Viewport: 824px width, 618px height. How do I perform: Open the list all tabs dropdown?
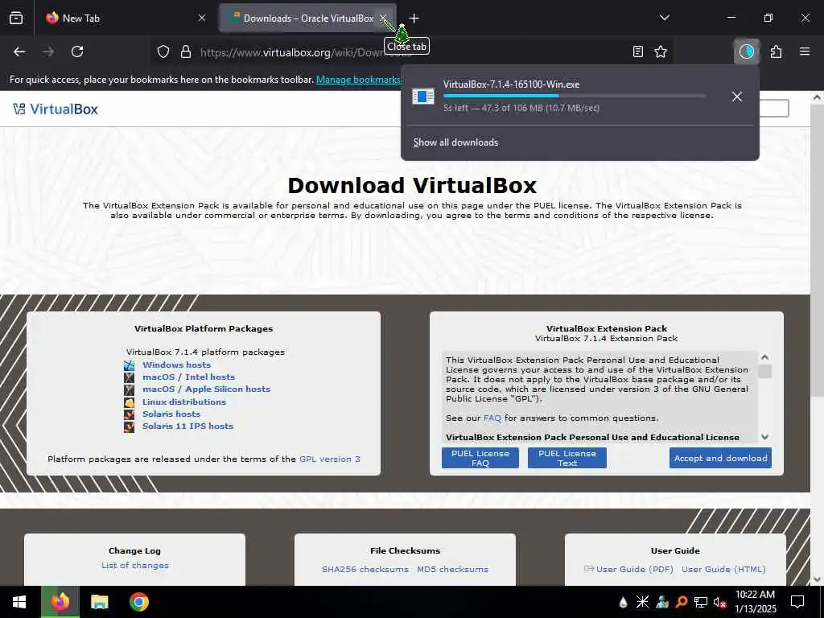coord(664,18)
